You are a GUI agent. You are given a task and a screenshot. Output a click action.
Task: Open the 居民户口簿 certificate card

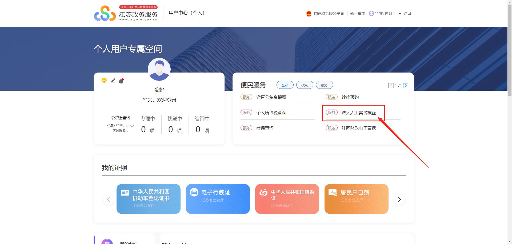pos(356,199)
